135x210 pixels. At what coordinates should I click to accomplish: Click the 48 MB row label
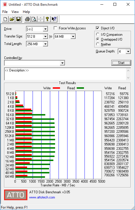tap(10, 173)
